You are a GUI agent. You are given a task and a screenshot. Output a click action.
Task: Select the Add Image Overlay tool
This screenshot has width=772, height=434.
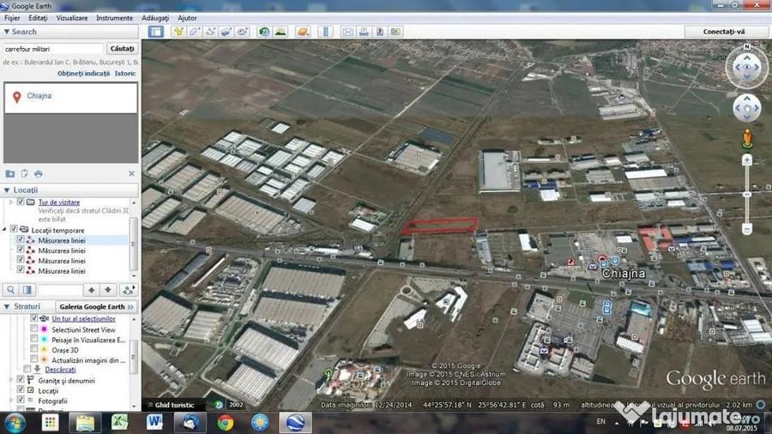pyautogui.click(x=226, y=32)
